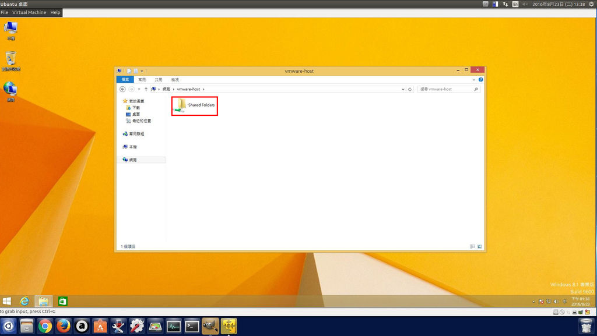Refresh the vmware-host folder view
597x336 pixels.
pyautogui.click(x=410, y=89)
